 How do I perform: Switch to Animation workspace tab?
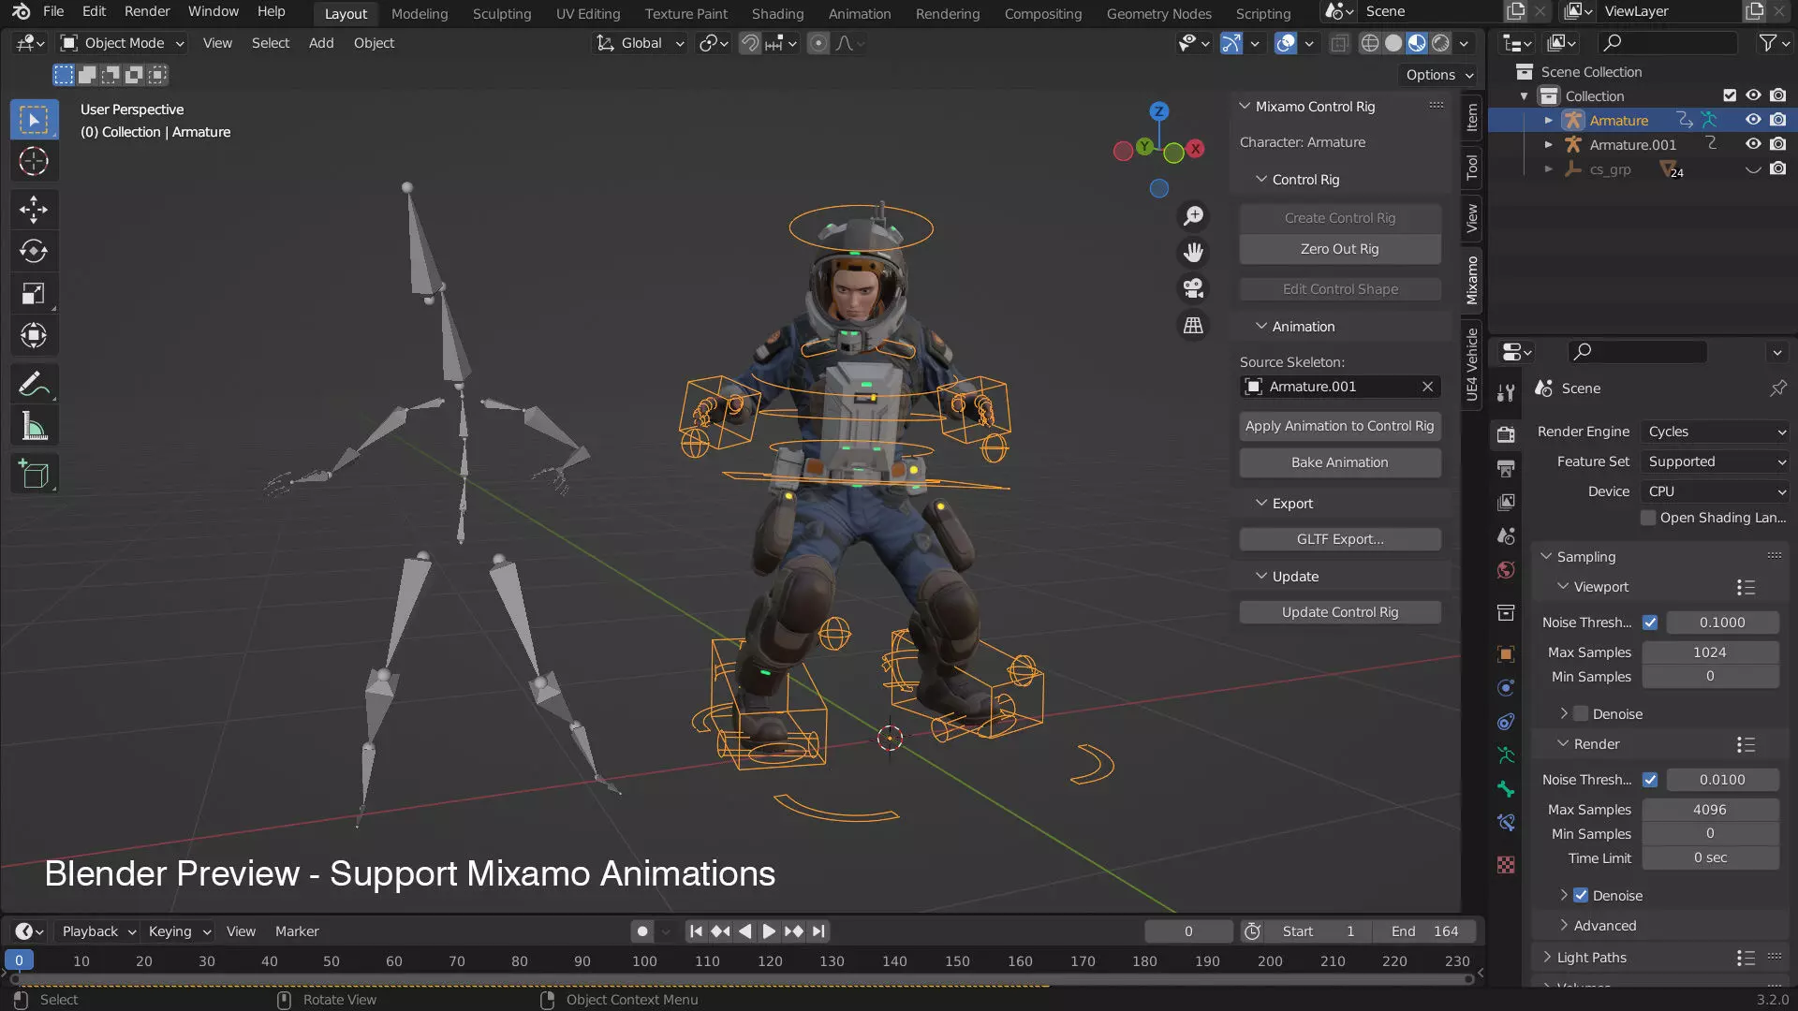pyautogui.click(x=859, y=13)
